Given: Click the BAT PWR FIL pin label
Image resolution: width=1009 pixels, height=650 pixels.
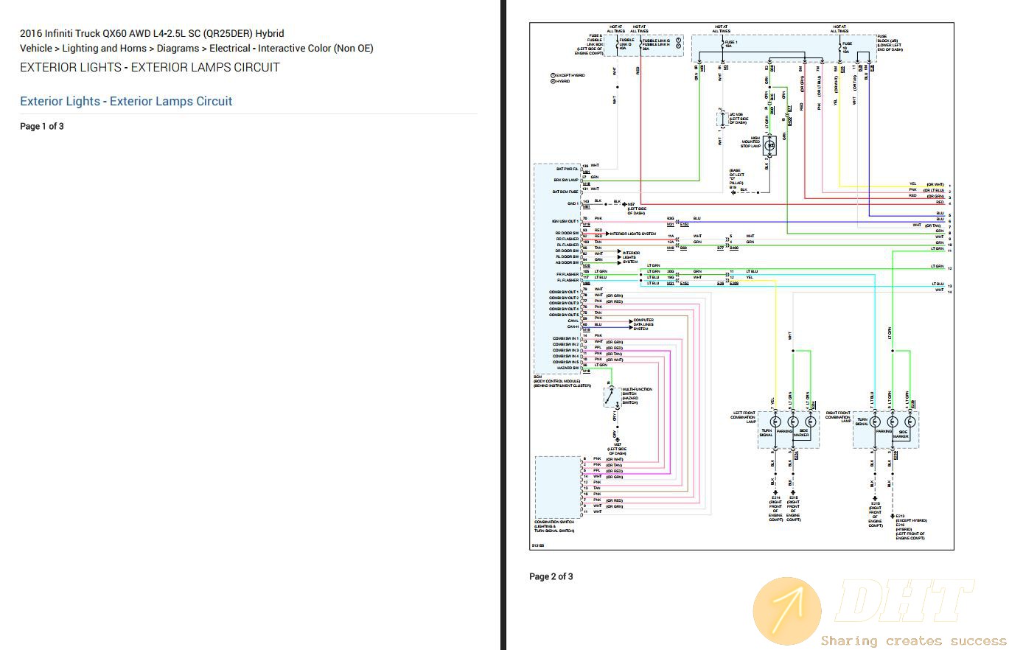Looking at the screenshot, I should point(567,169).
